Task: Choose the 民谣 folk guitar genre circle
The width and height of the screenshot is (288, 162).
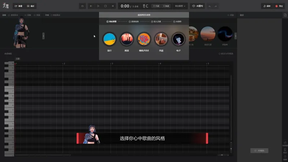Action: pyautogui.click(x=161, y=39)
